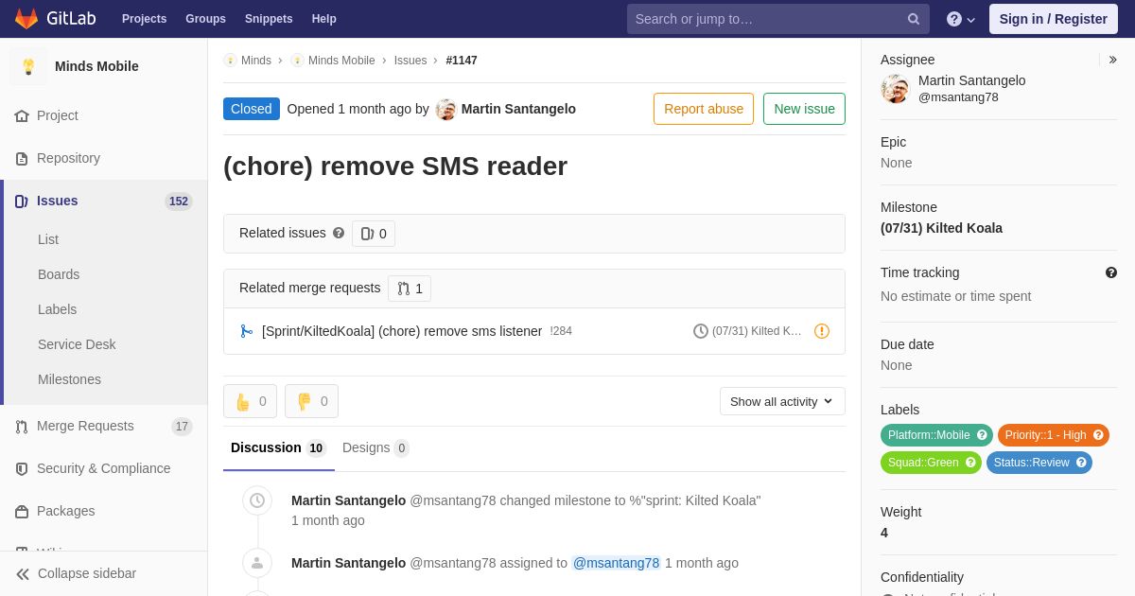Viewport: 1135px width, 596px height.
Task: Open assignee Martin Santangelo in right sidebar
Action: [971, 80]
